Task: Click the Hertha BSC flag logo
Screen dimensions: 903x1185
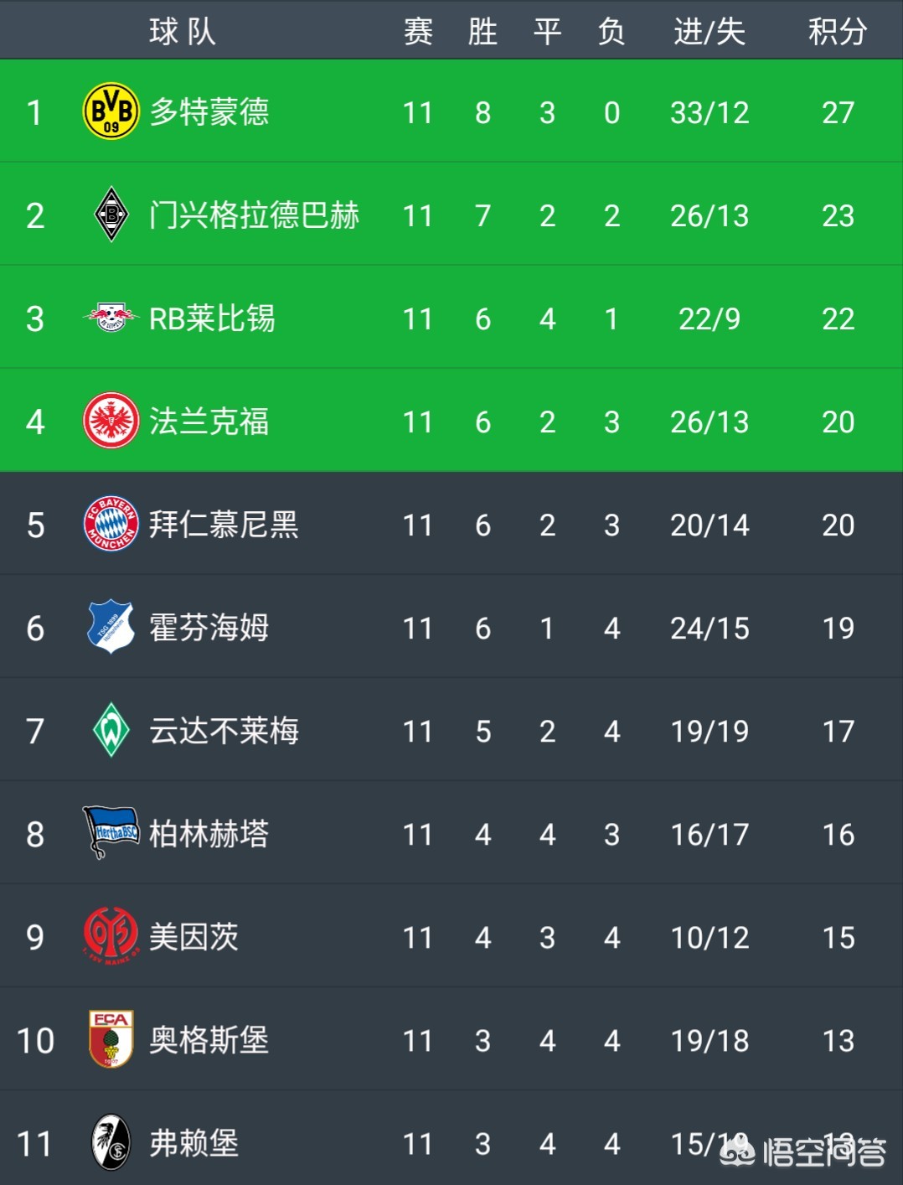Action: click(111, 832)
